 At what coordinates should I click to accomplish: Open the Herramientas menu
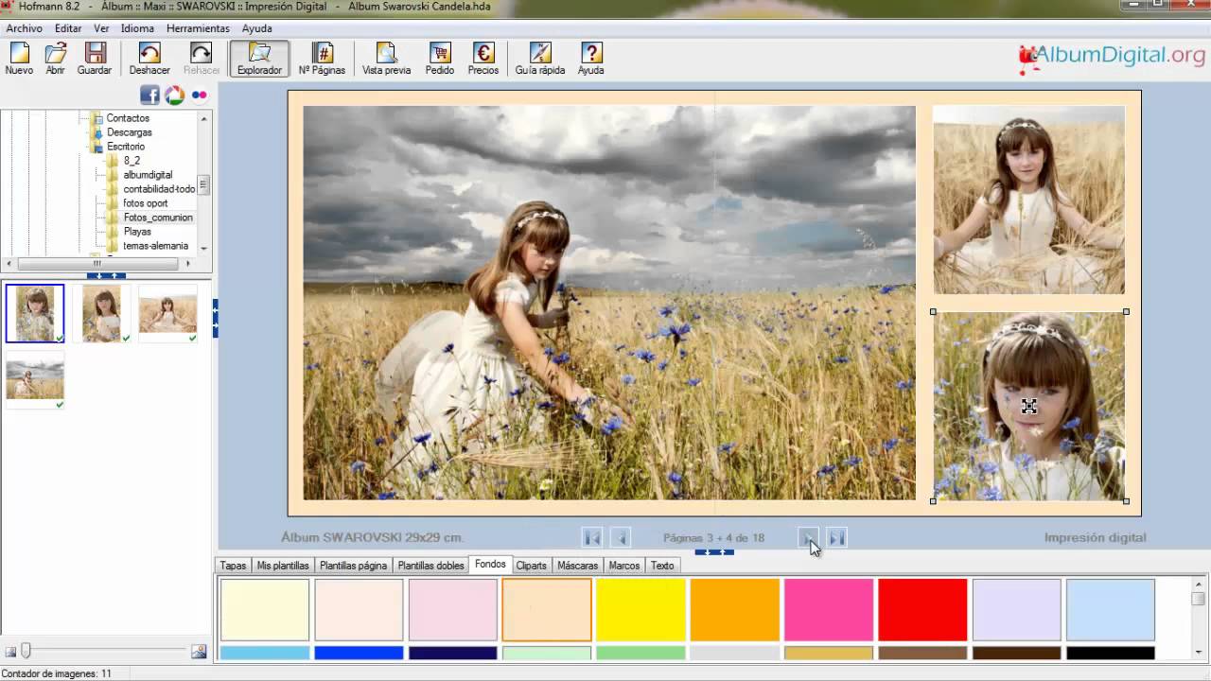[198, 28]
